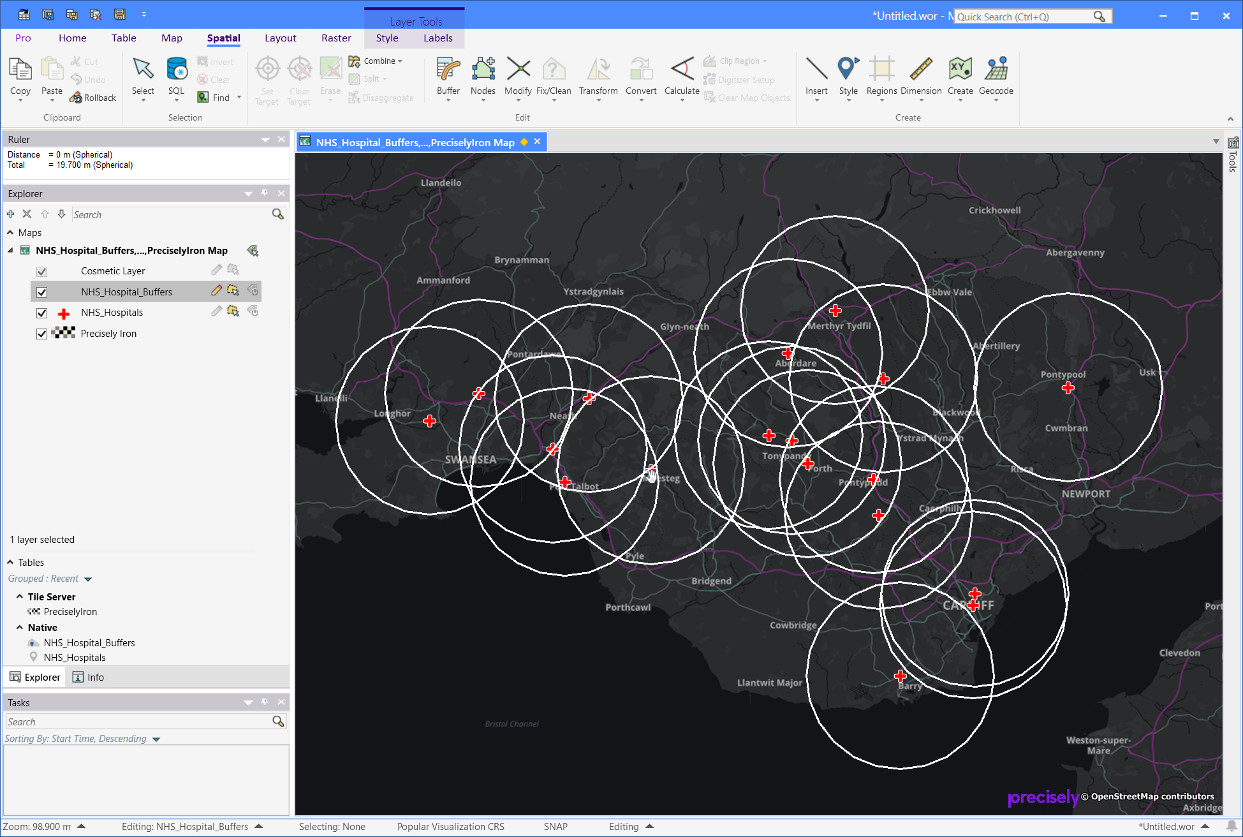Open the Combine dropdown

pos(399,61)
